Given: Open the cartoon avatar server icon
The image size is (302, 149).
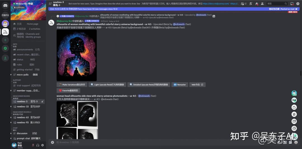Looking at the screenshot, I should point(5,23).
